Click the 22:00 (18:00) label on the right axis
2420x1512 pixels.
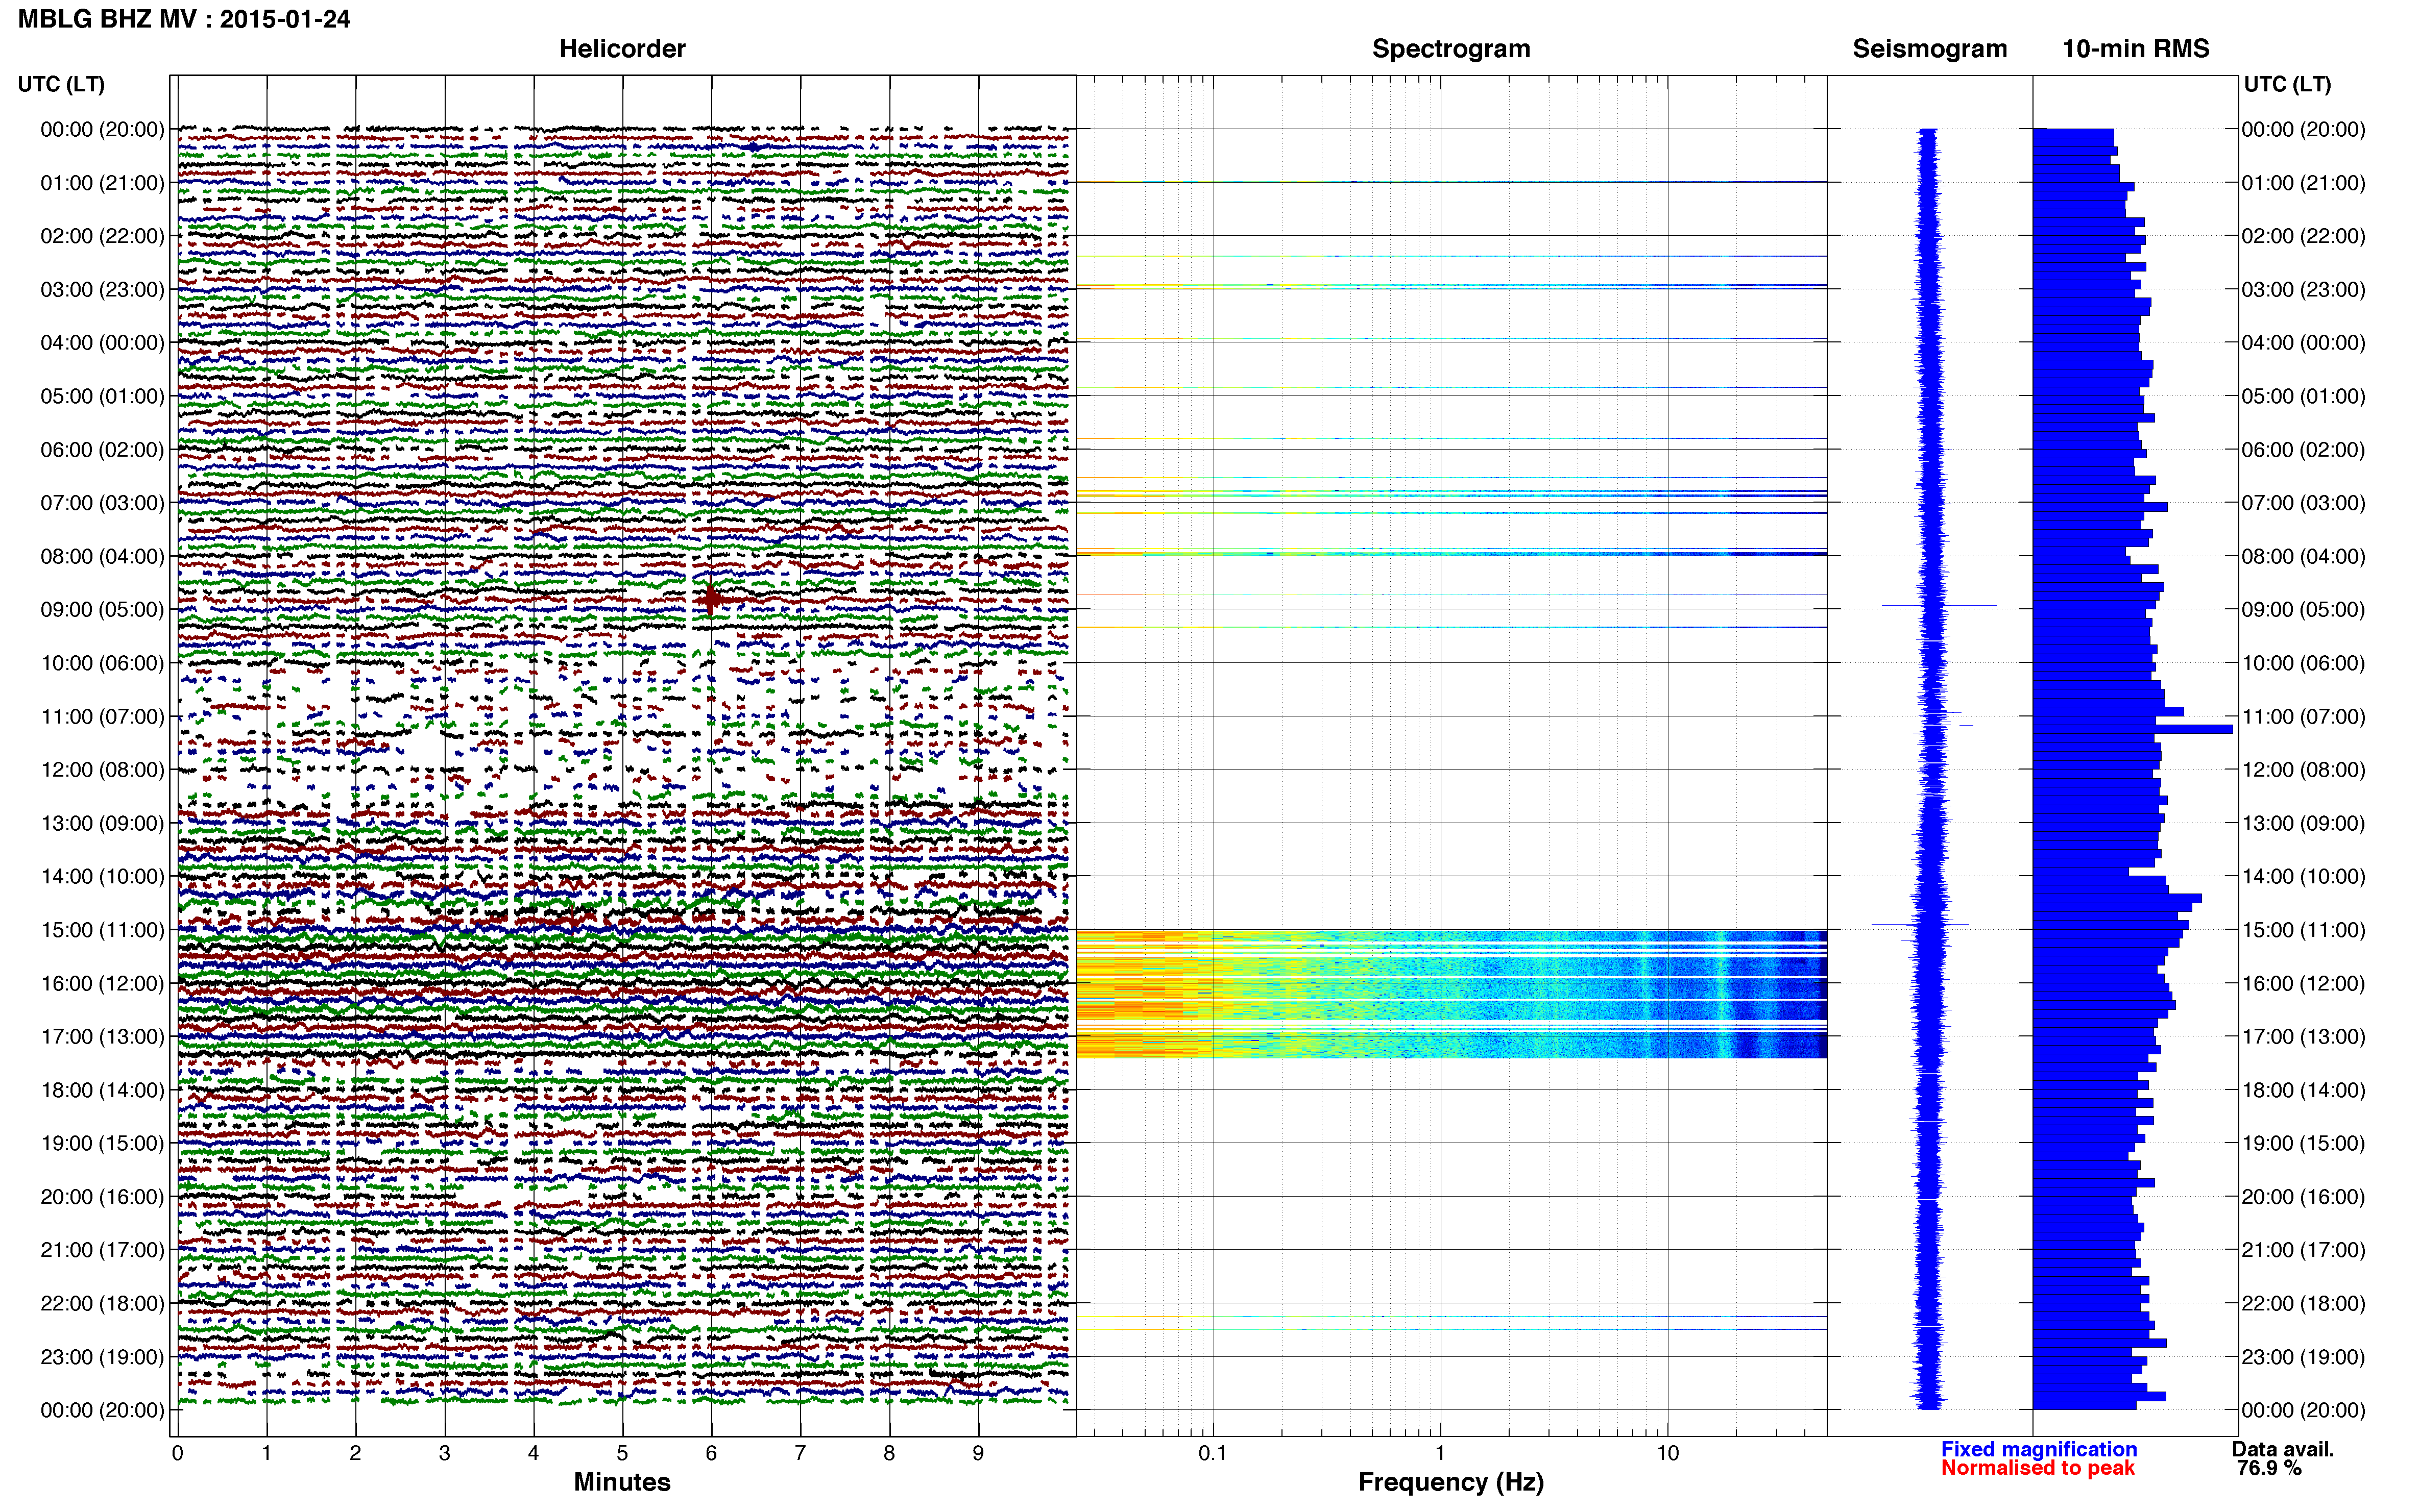pyautogui.click(x=2303, y=1304)
